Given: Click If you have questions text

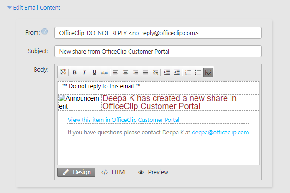Looking at the screenshot, I should tap(129, 133).
